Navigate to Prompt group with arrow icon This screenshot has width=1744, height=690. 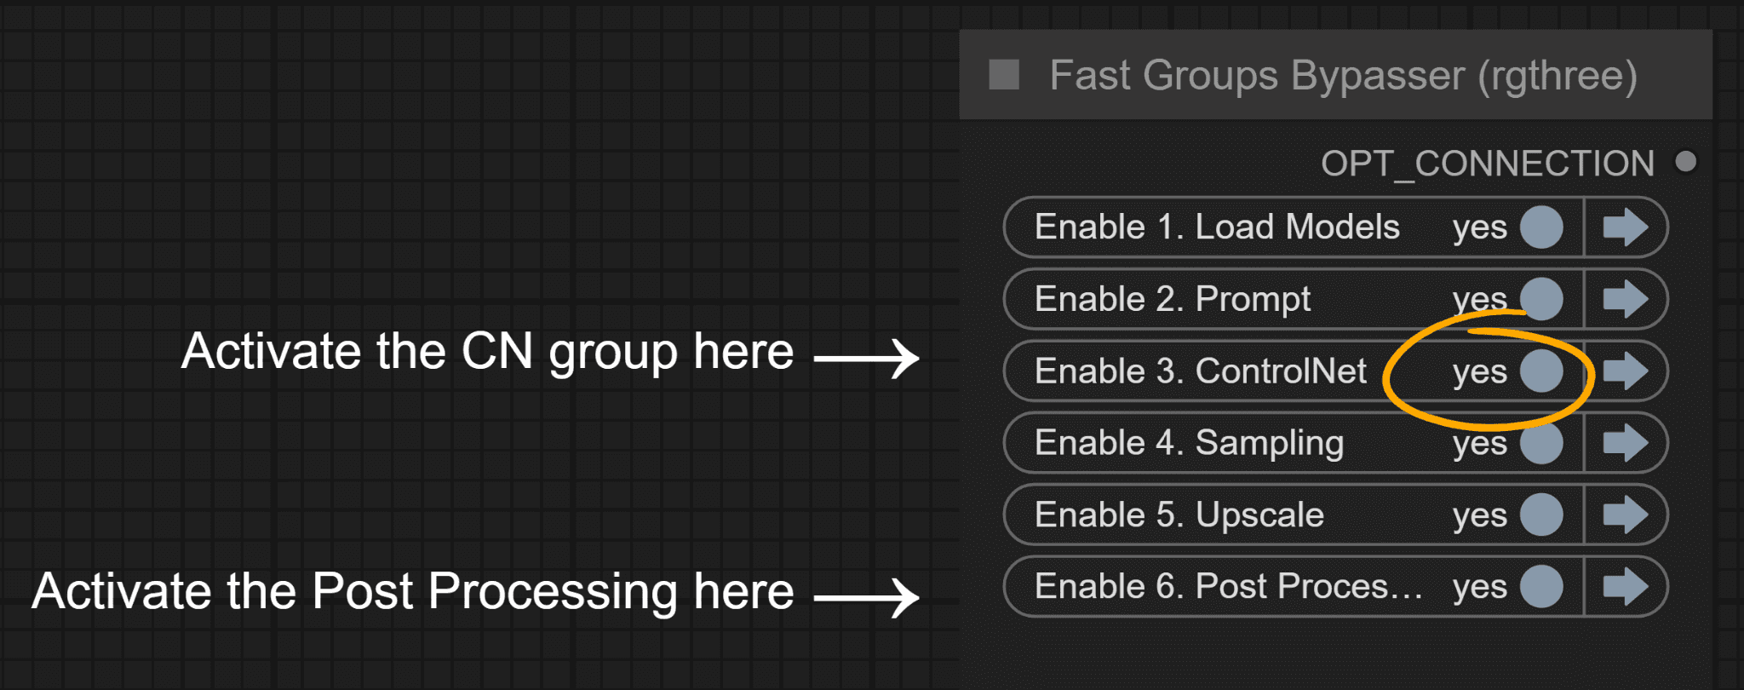(x=1625, y=299)
